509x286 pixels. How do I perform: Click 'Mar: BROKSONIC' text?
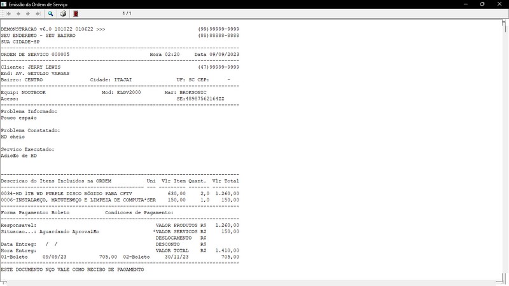point(185,92)
